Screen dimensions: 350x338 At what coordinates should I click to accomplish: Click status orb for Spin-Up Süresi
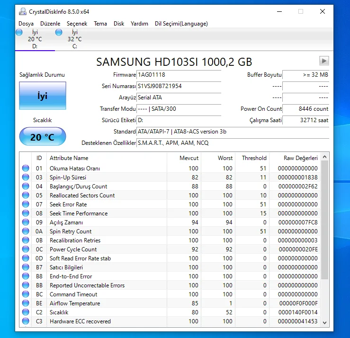tap(26, 177)
